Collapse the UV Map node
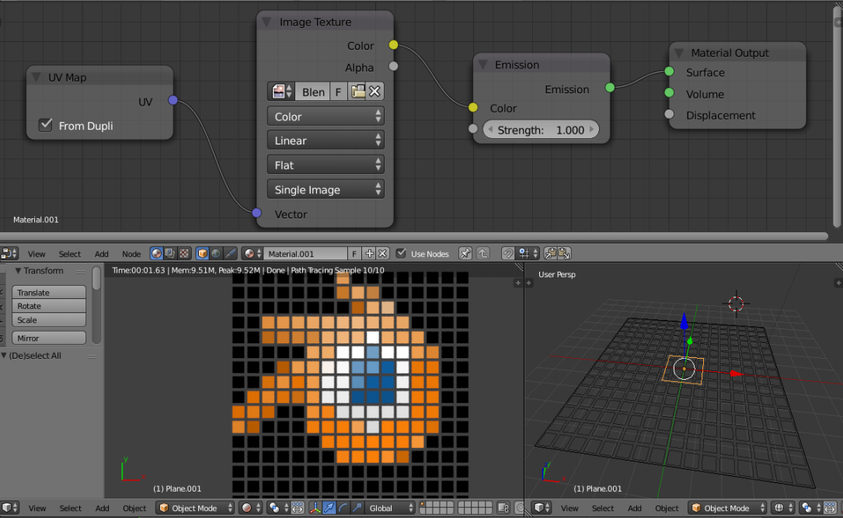 37,78
